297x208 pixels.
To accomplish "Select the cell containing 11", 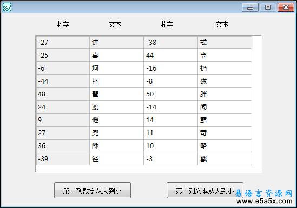I will [170, 133].
